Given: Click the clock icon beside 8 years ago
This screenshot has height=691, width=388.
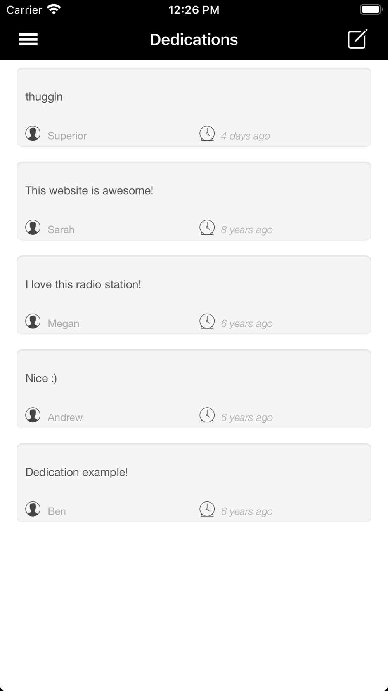Looking at the screenshot, I should coord(207,227).
